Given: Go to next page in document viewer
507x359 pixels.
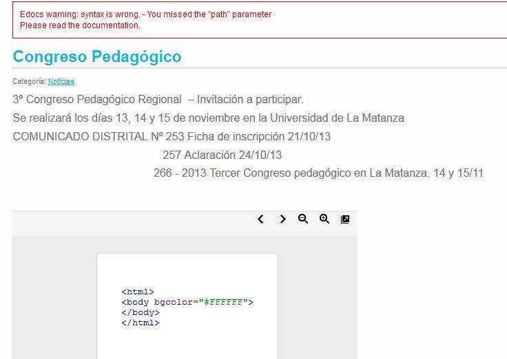Looking at the screenshot, I should [282, 219].
